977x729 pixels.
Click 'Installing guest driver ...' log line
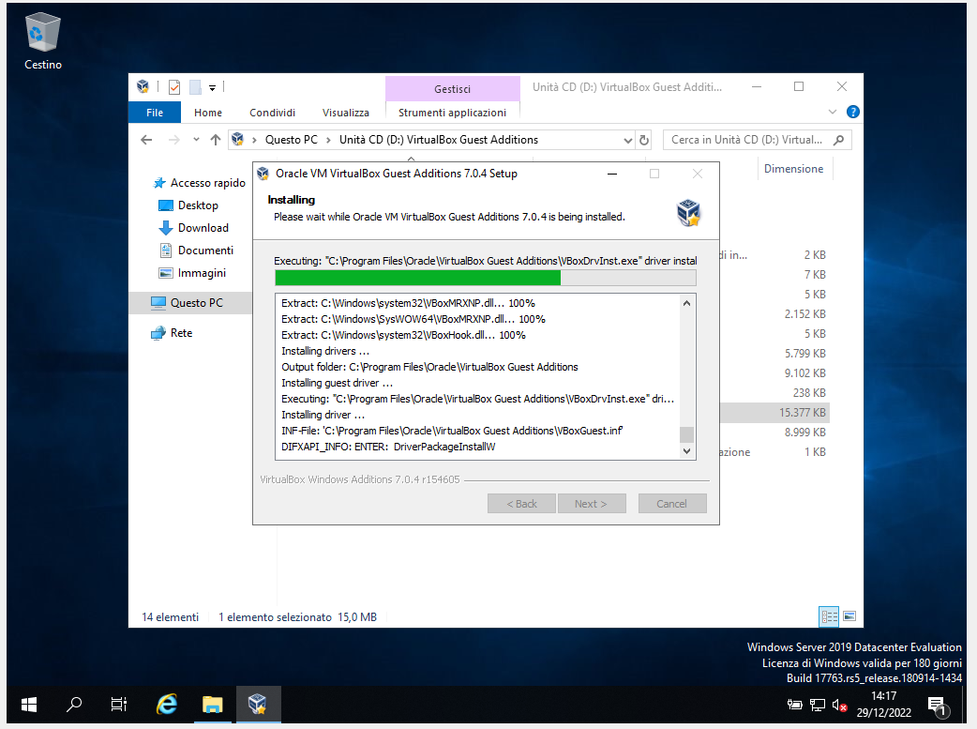coord(338,383)
